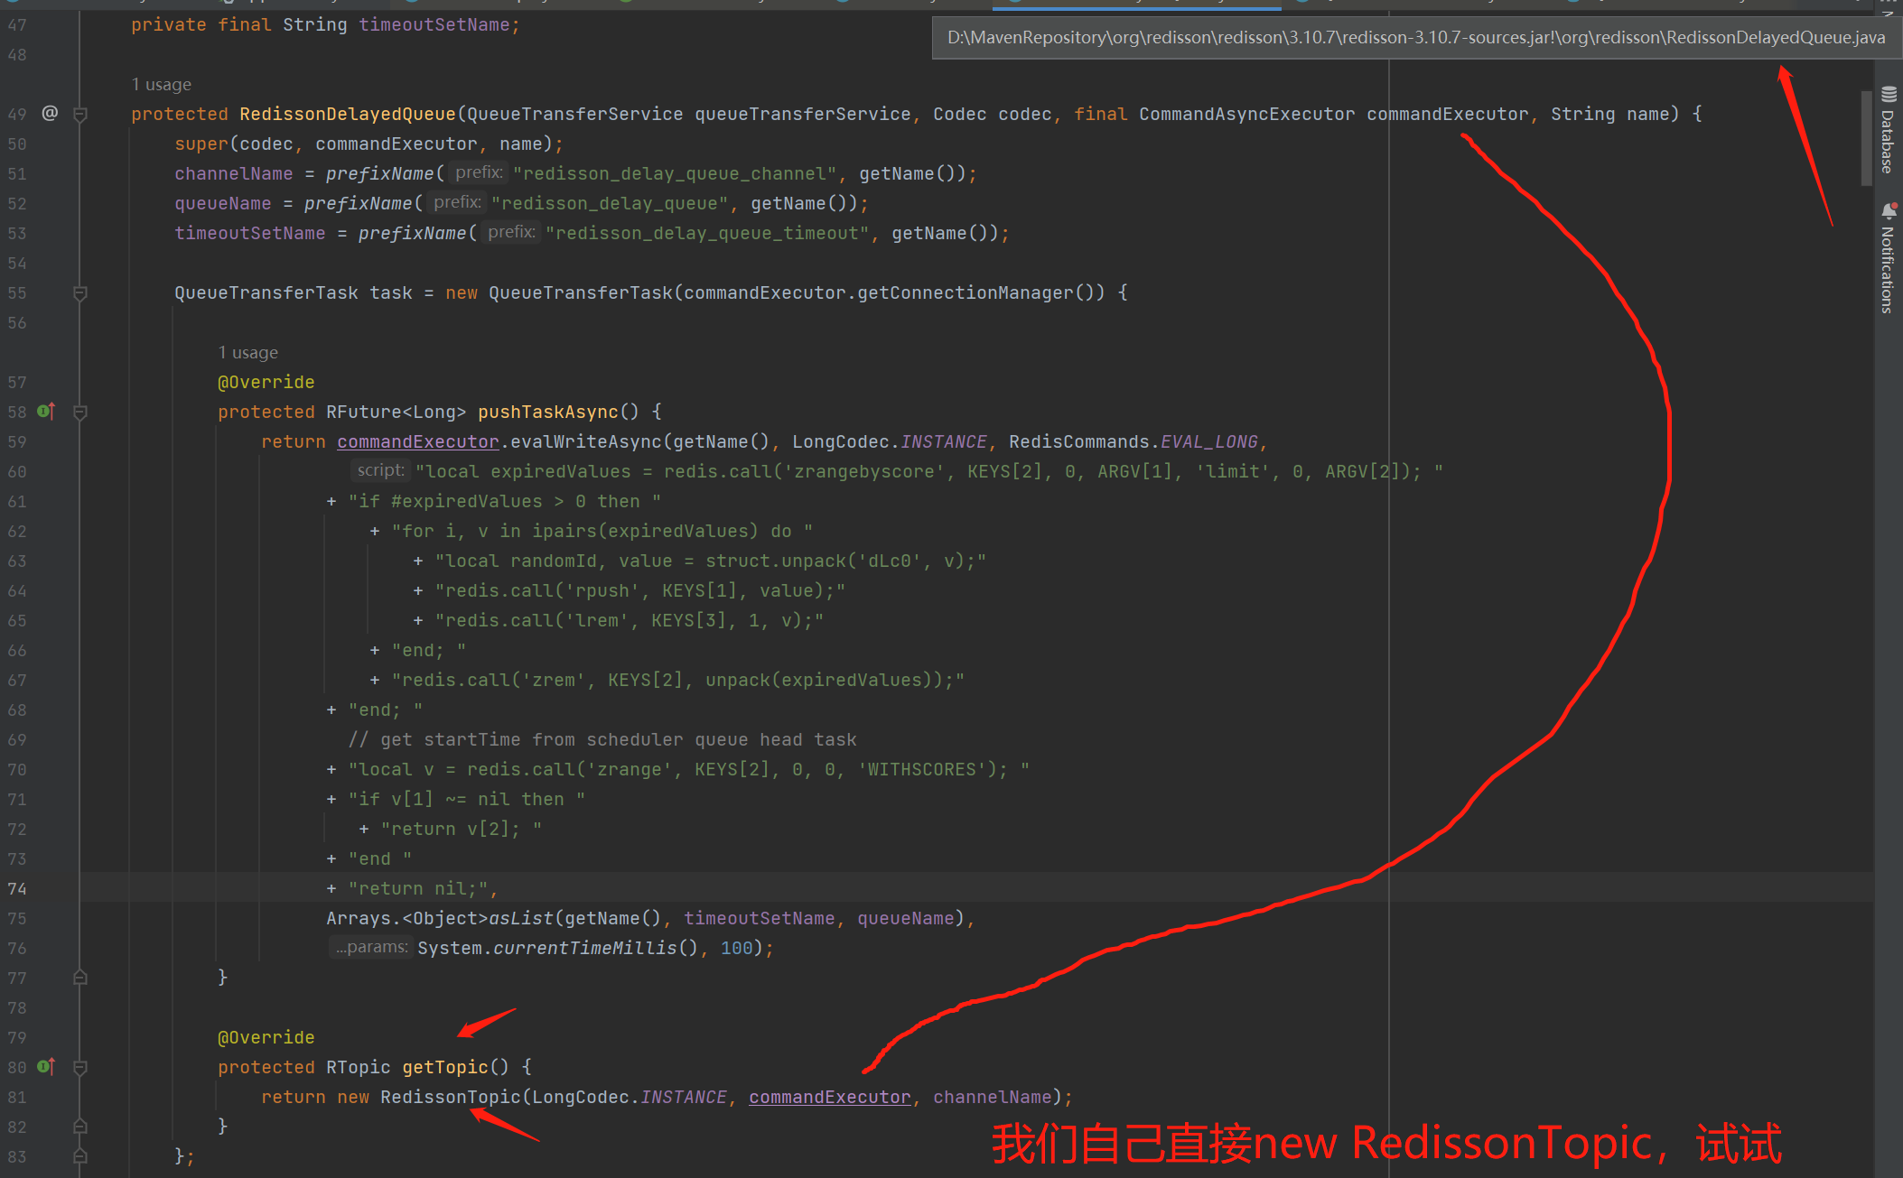Image resolution: width=1903 pixels, height=1178 pixels.
Task: Collapse the pushTaskAsync method fold on line 58
Action: [x=79, y=413]
